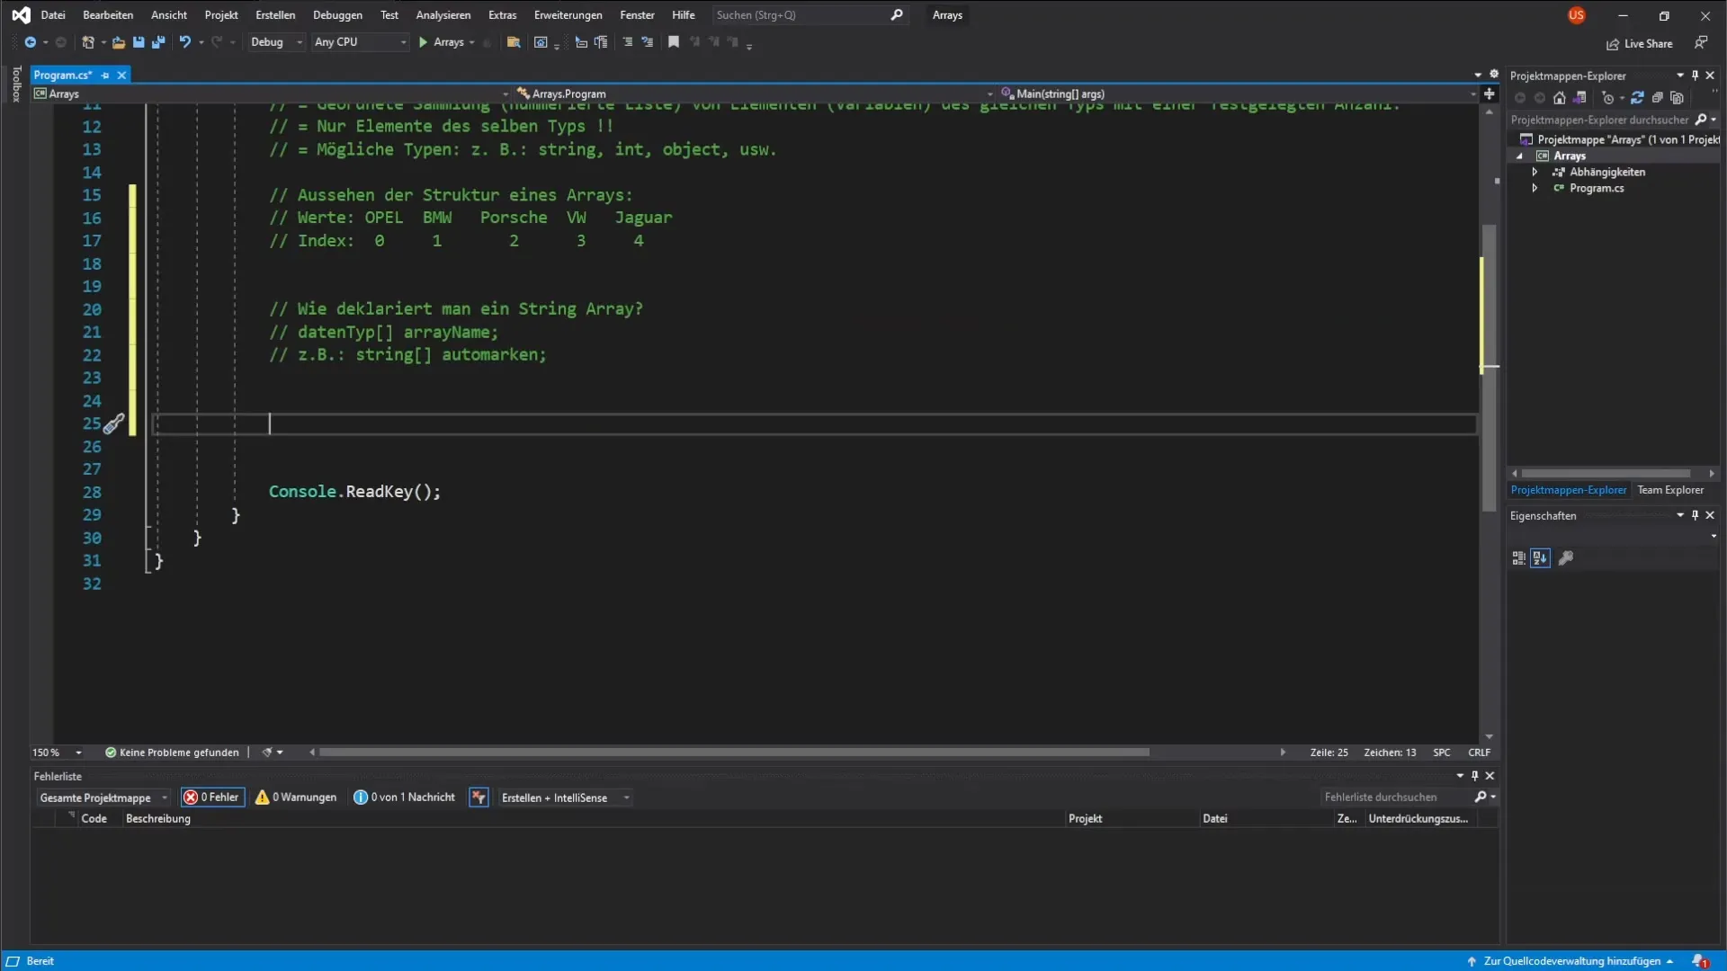The width and height of the screenshot is (1727, 971).
Task: Collapse the Arrays project node
Action: [1520, 156]
